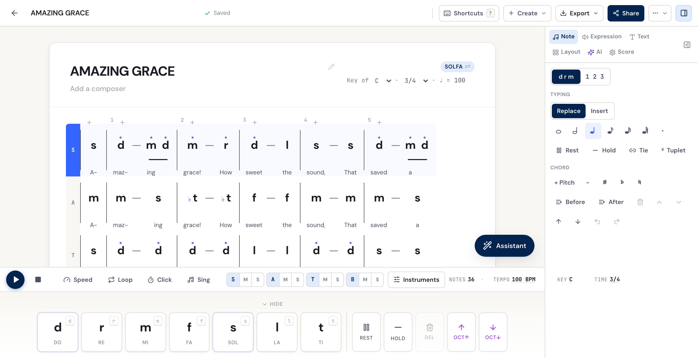Collapse the right side panel
Screen dimensions: 698x358
point(687,45)
